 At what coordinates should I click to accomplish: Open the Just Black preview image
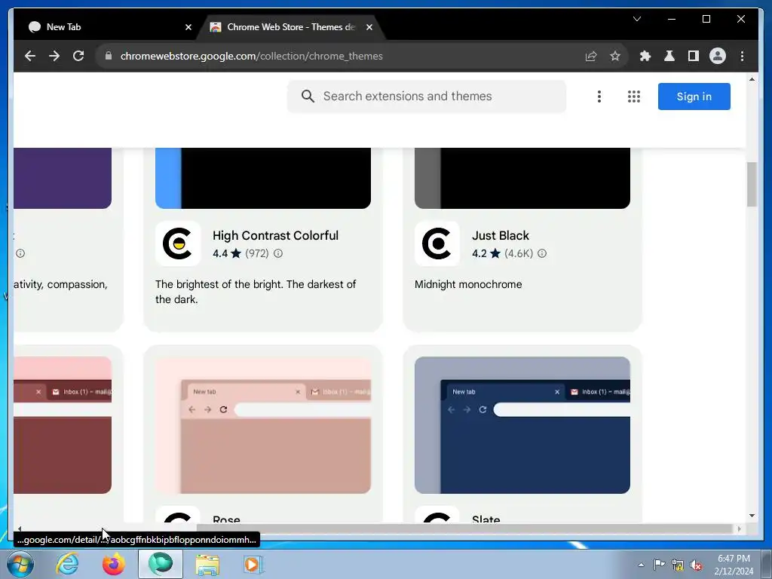(x=522, y=178)
